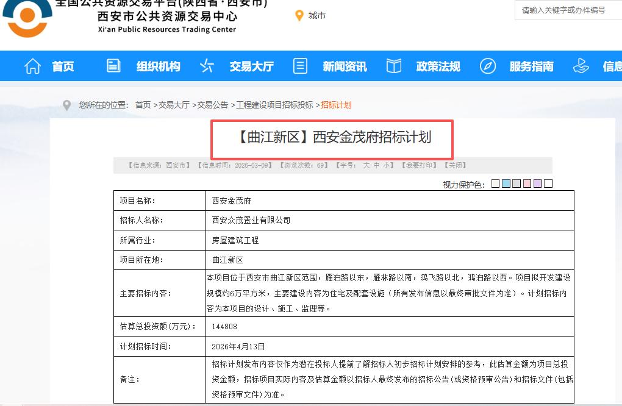The height and width of the screenshot is (406, 622).
Task: Click the list icon beside 新闻资讯
Action: tap(300, 66)
